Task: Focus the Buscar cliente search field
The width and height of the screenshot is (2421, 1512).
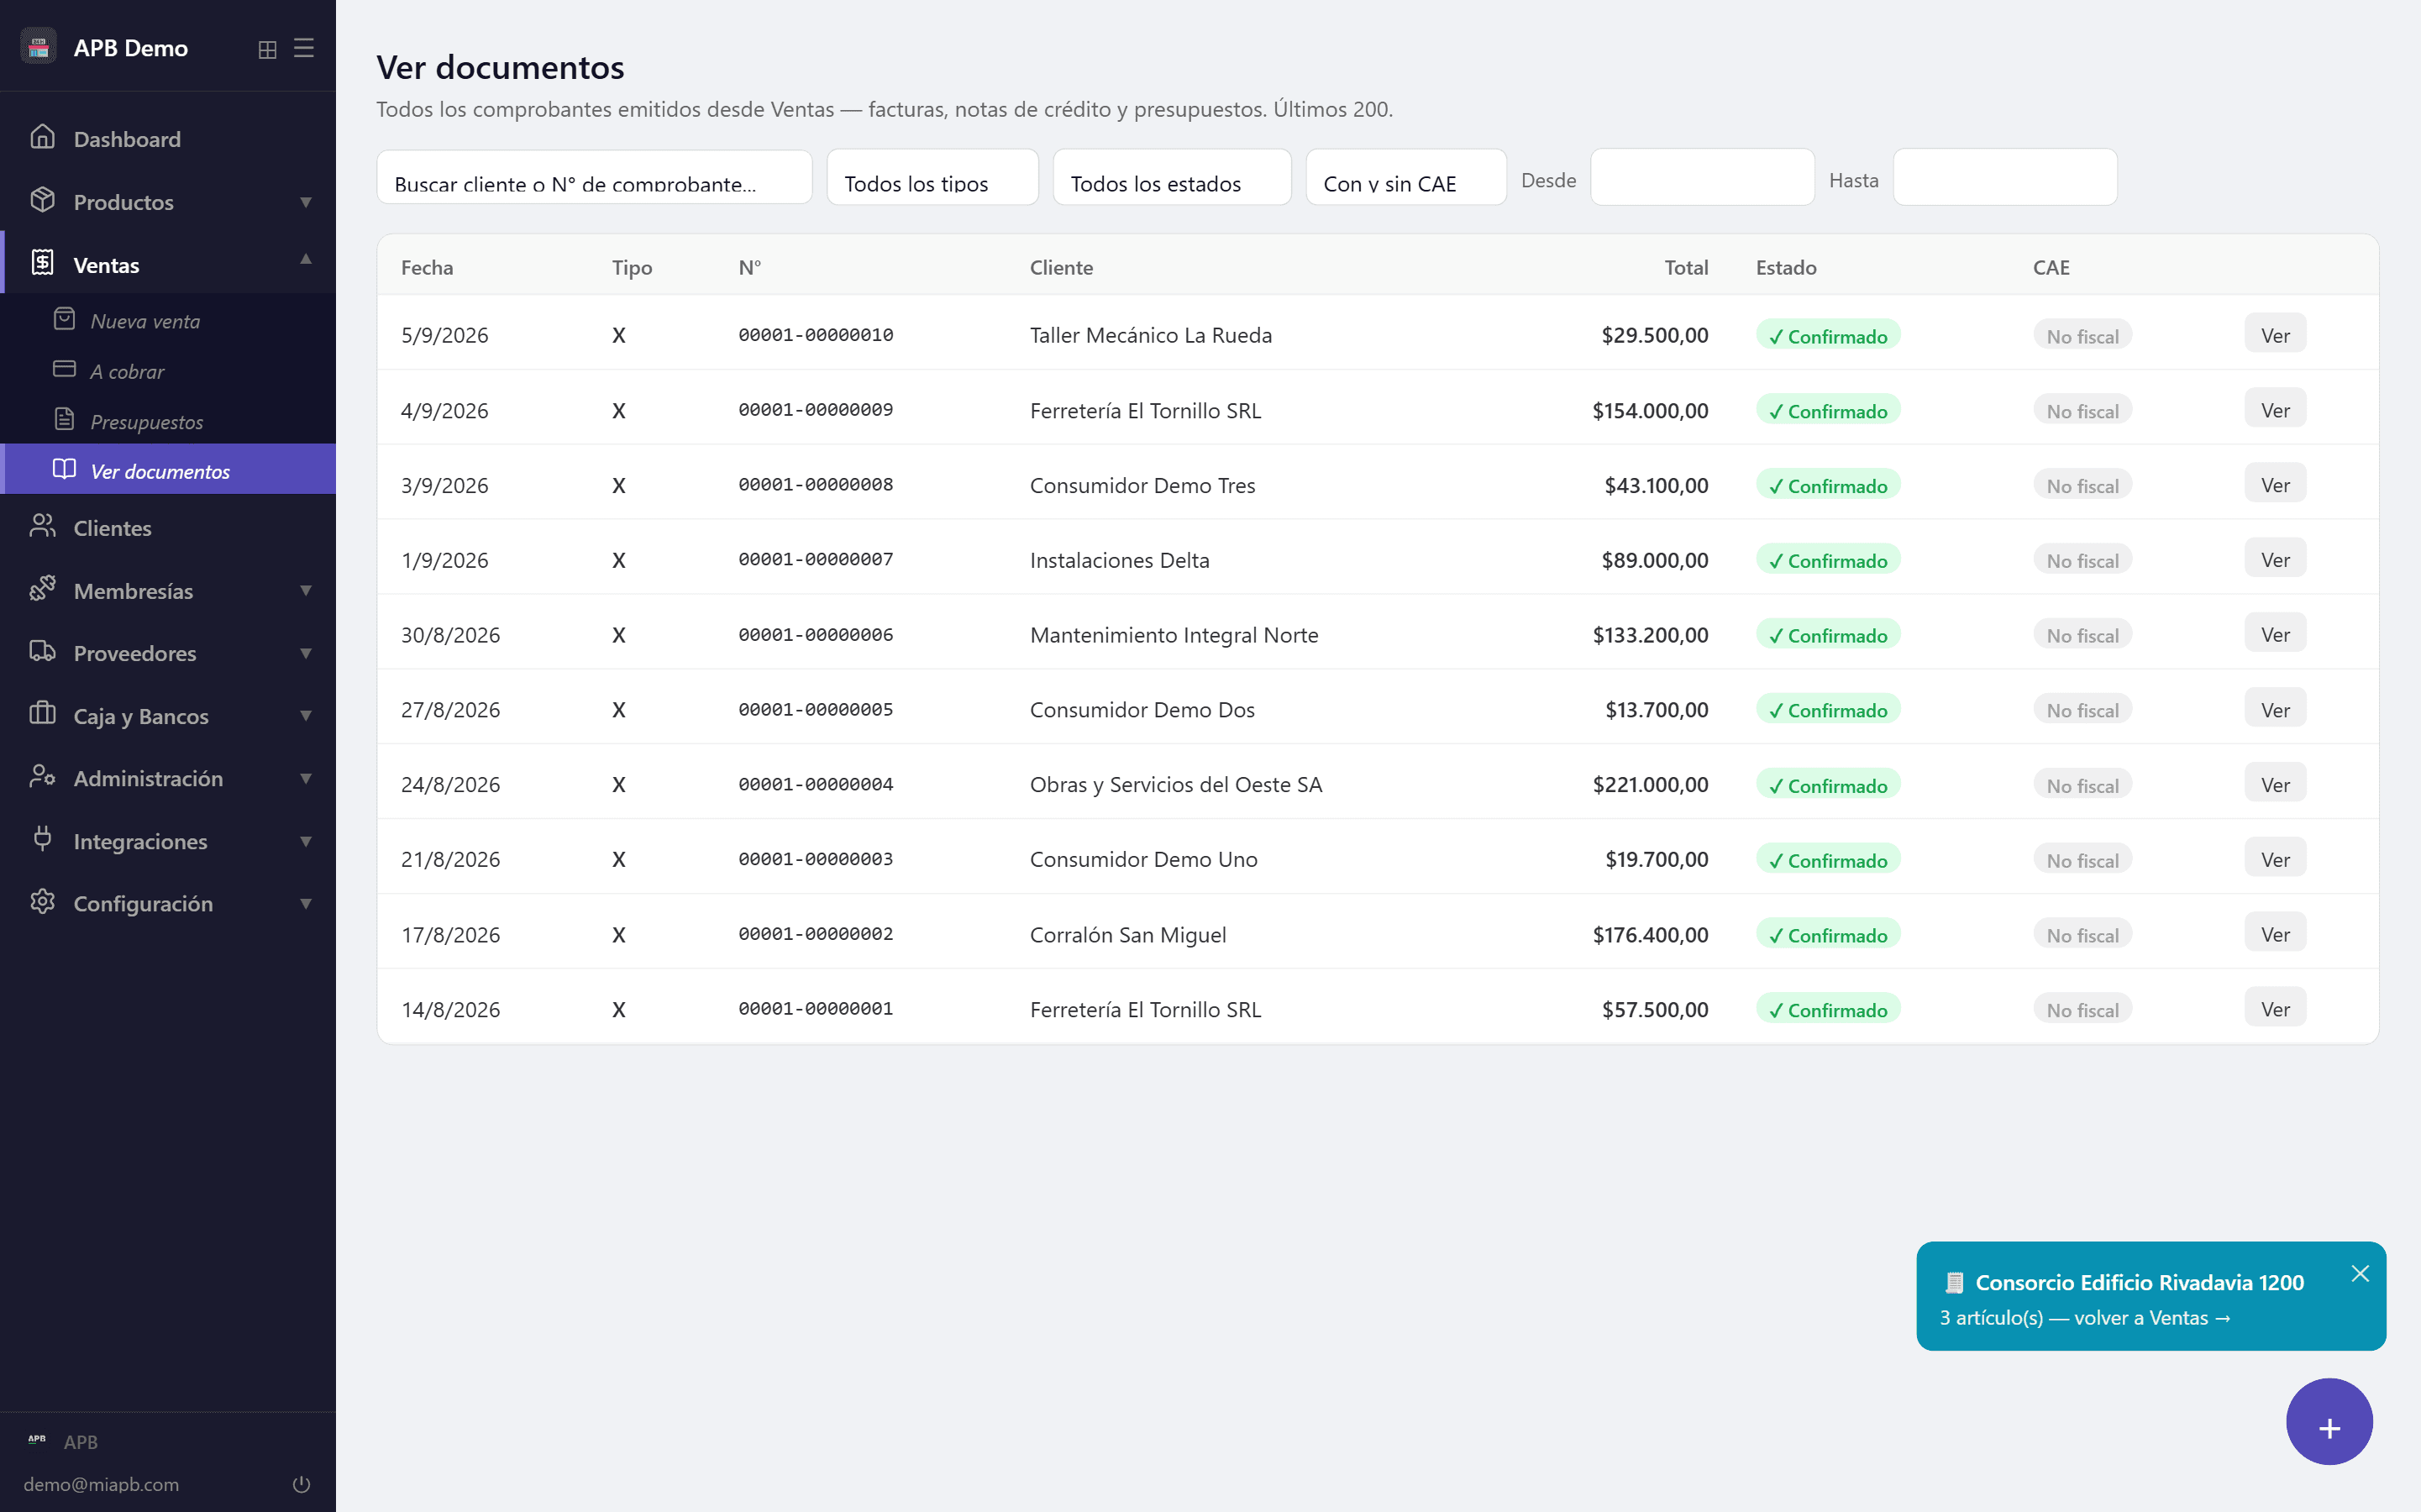Action: pos(594,178)
